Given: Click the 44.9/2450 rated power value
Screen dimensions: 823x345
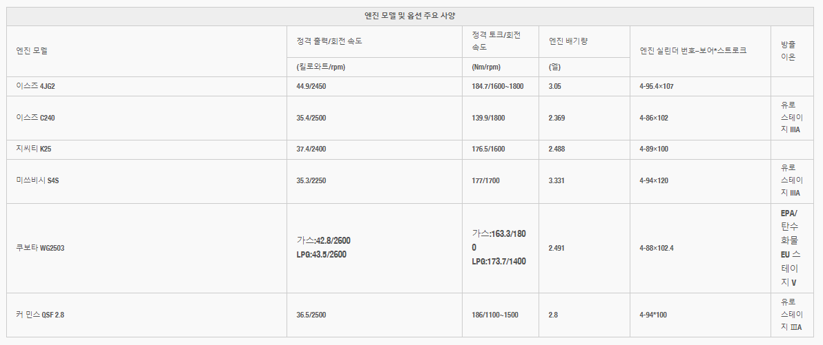Looking at the screenshot, I should point(311,86).
